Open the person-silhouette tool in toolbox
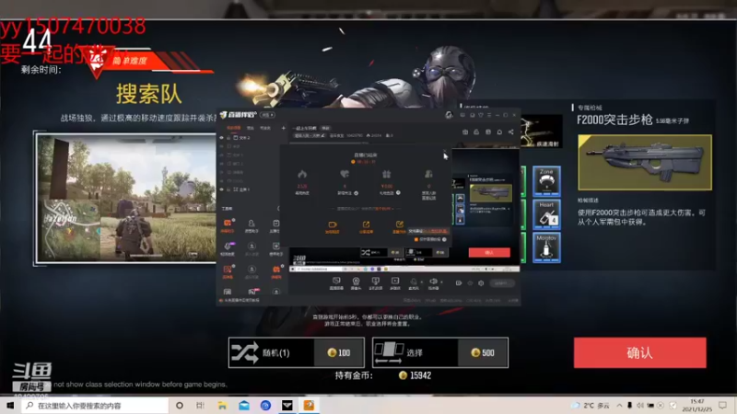This screenshot has height=414, width=737. point(252,225)
